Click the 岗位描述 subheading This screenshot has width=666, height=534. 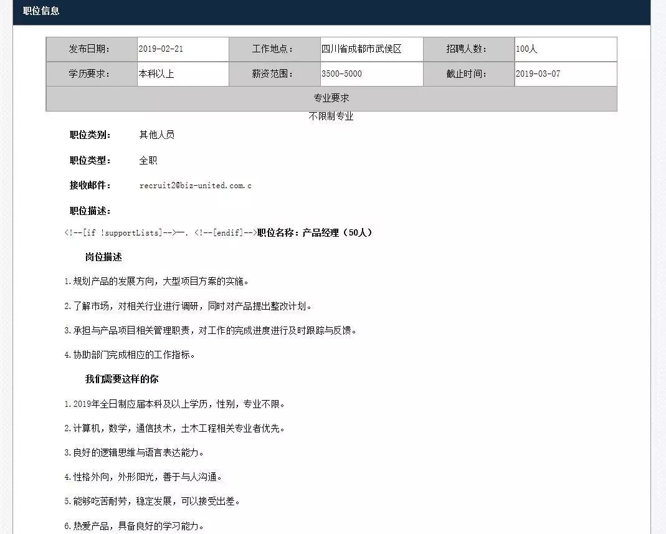click(x=103, y=257)
